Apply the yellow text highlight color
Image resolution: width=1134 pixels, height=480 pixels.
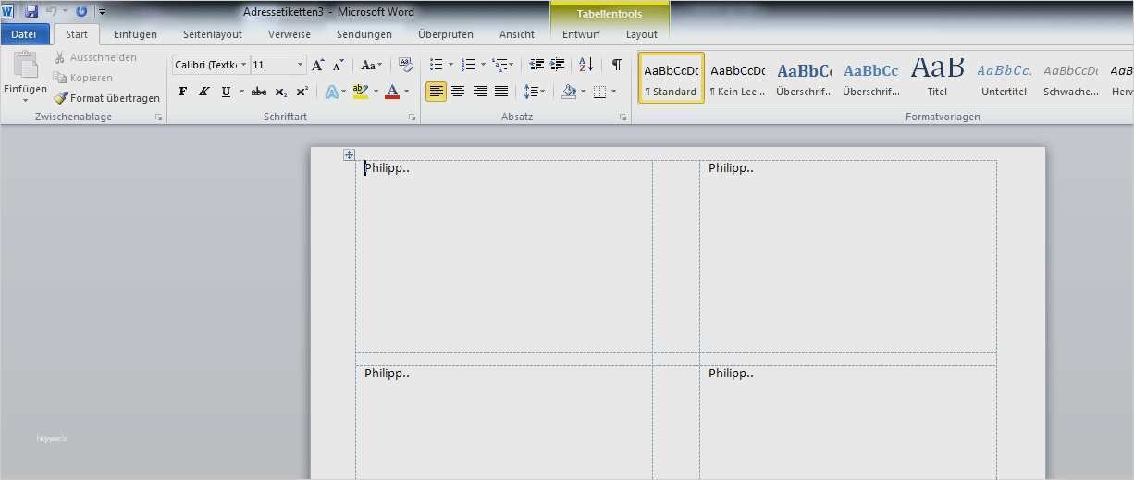click(360, 92)
